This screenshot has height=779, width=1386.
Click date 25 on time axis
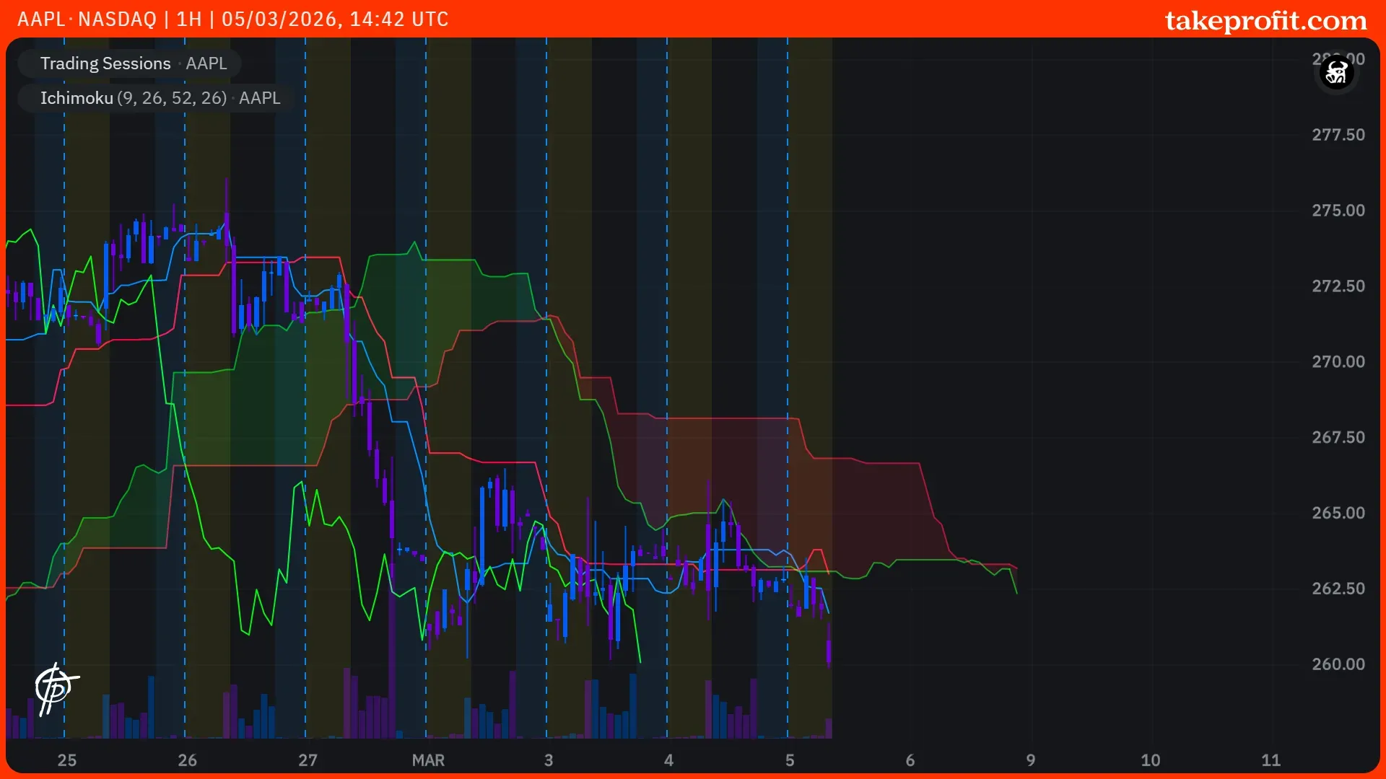click(67, 760)
